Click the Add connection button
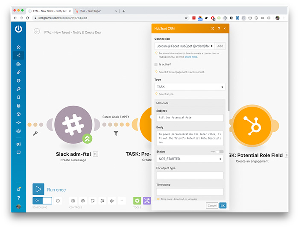299x228 pixels. [220, 46]
